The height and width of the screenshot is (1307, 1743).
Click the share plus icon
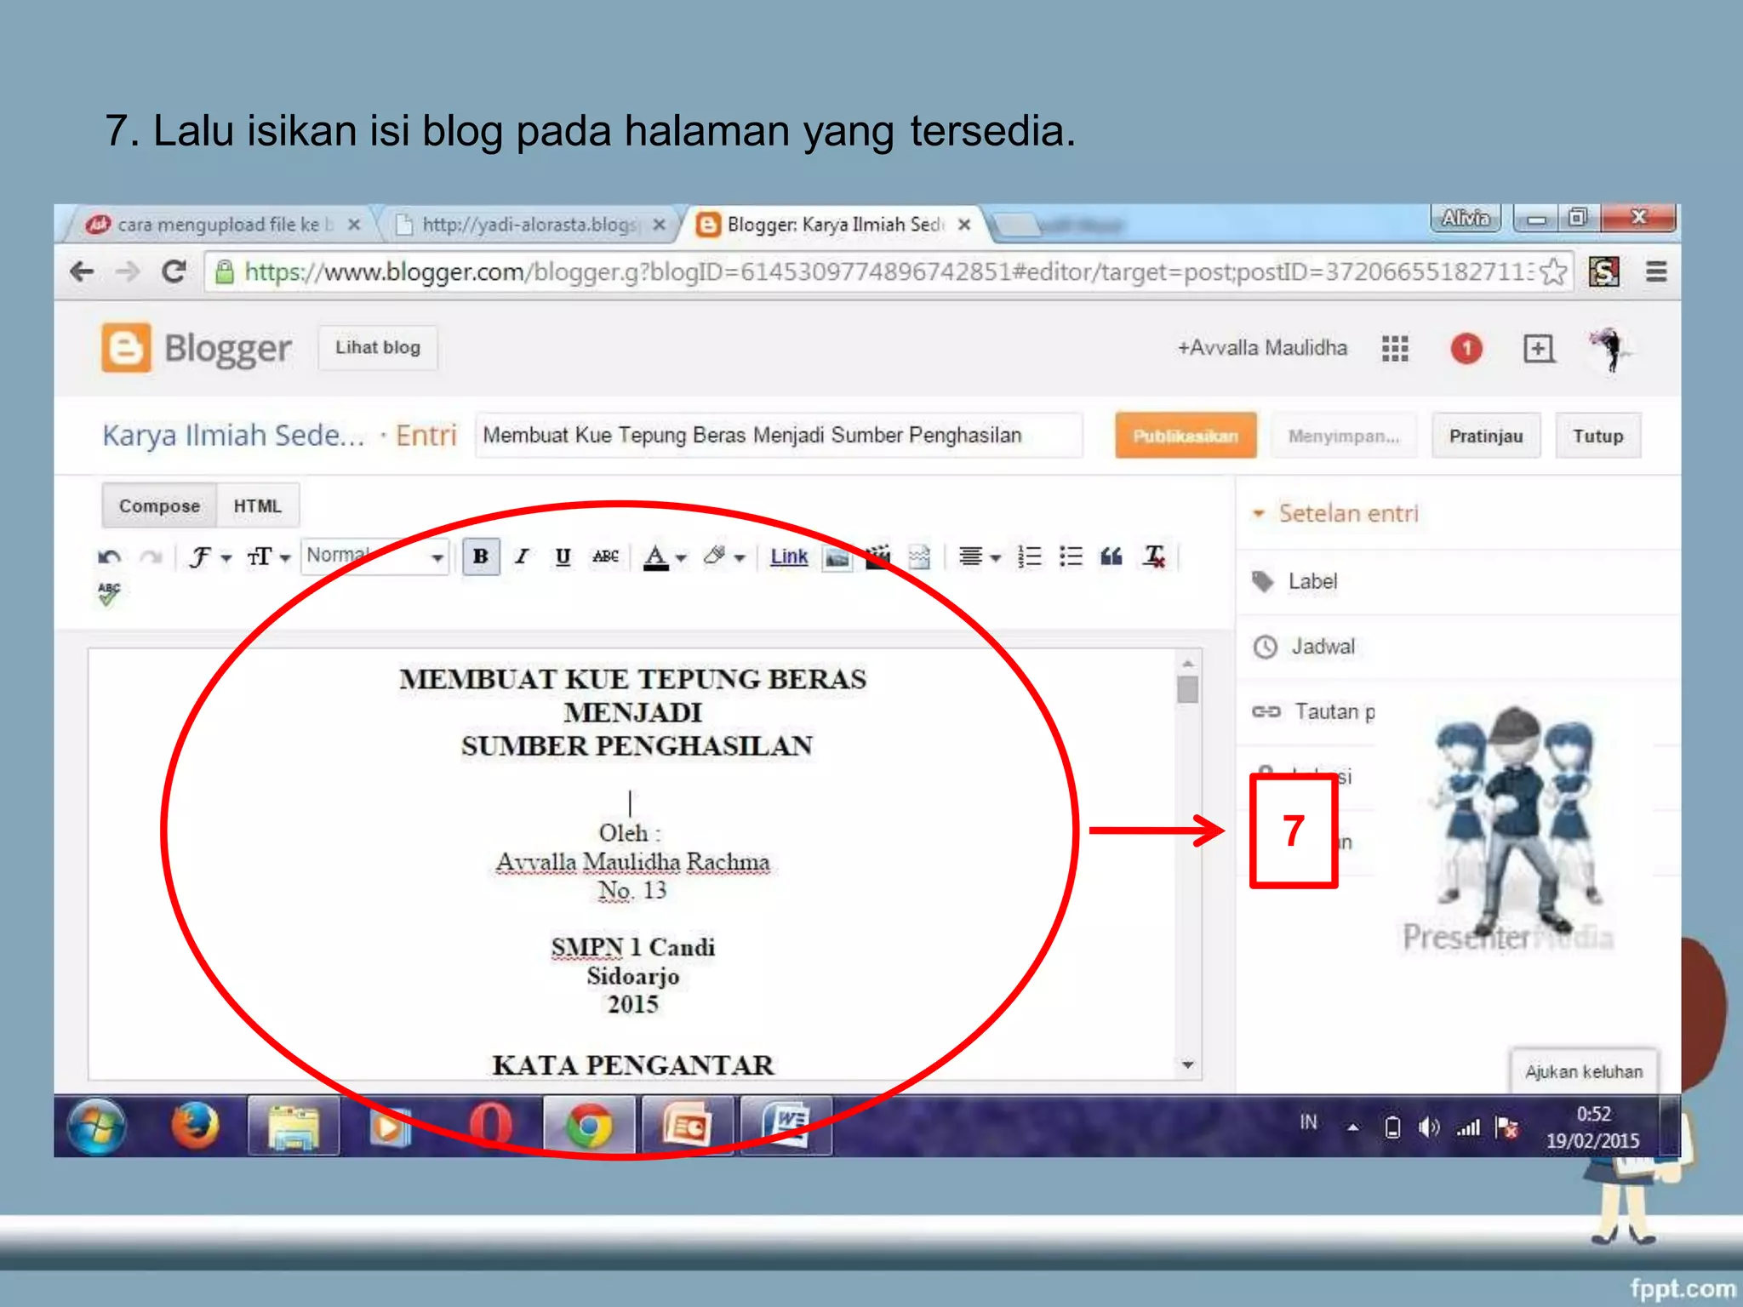pos(1538,348)
